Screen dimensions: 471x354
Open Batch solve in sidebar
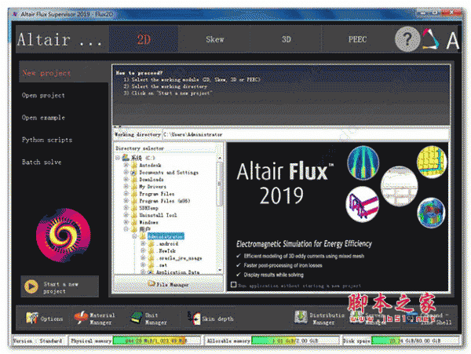click(x=42, y=162)
